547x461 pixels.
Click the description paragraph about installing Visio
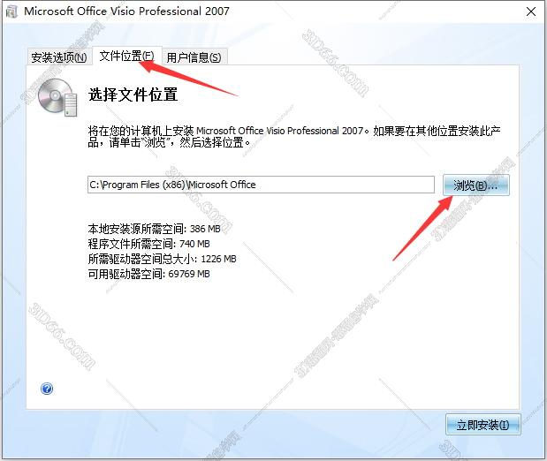pos(295,137)
